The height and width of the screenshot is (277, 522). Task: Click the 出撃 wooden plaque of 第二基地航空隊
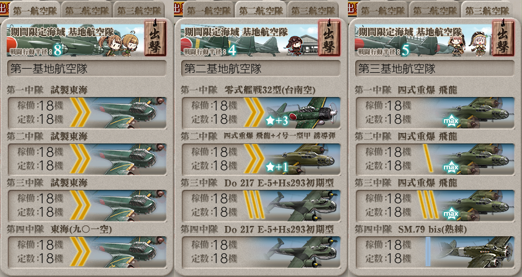pyautogui.click(x=329, y=38)
